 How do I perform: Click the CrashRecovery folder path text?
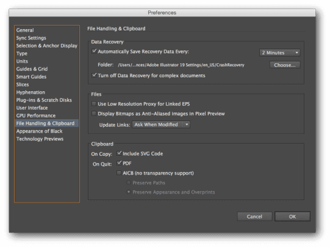tap(181, 65)
